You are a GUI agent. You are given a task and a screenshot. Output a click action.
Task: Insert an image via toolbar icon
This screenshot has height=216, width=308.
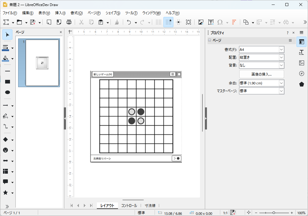click(x=201, y=22)
